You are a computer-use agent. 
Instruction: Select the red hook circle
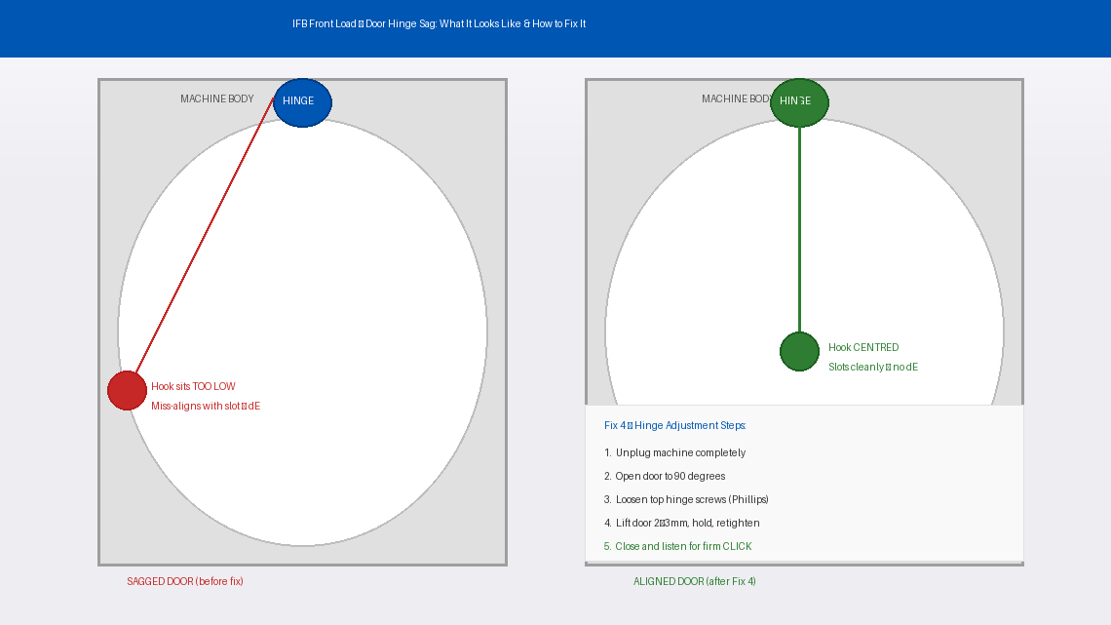pos(127,390)
